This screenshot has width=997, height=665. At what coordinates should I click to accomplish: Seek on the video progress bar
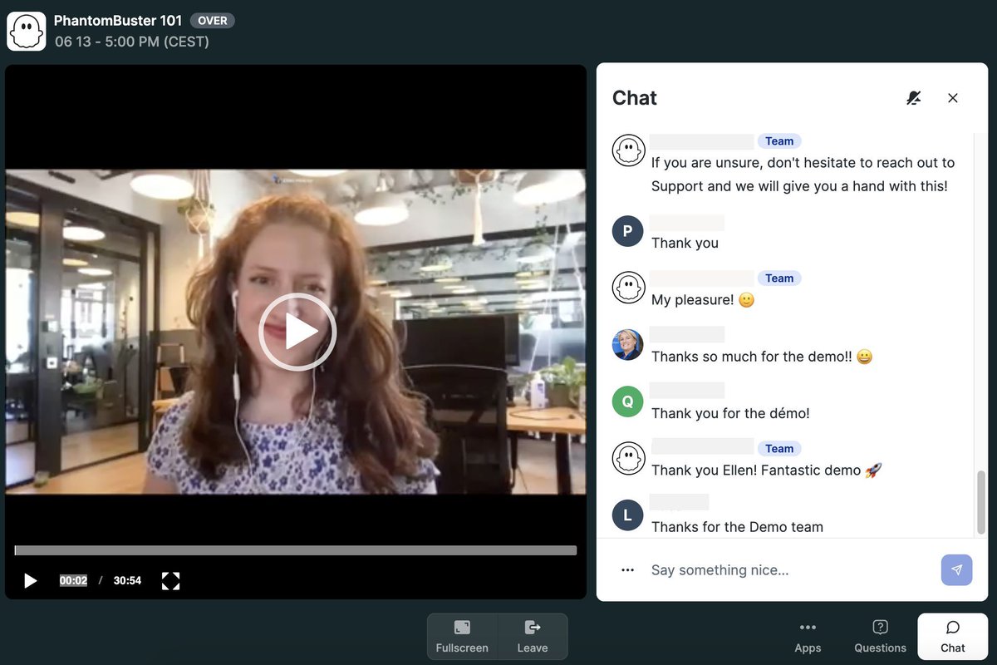point(296,550)
